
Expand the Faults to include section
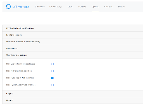73,35
